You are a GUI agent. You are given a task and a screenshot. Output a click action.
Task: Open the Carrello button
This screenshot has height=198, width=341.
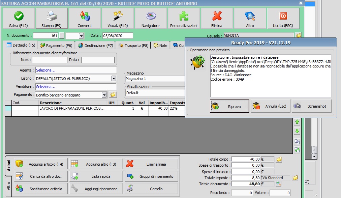click(151, 189)
